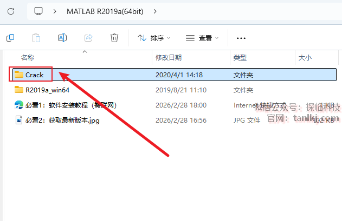Click the delete trash icon
The height and width of the screenshot is (221, 342).
coord(114,38)
